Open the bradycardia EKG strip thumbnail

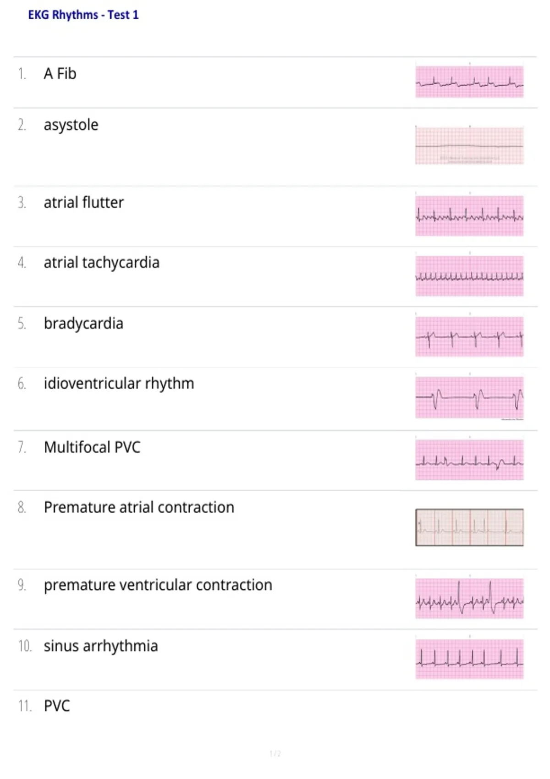point(469,336)
